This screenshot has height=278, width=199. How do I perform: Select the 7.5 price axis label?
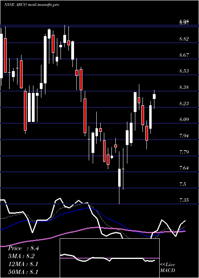click(x=183, y=184)
